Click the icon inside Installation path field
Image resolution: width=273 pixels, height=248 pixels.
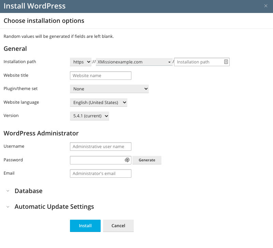[x=226, y=62]
